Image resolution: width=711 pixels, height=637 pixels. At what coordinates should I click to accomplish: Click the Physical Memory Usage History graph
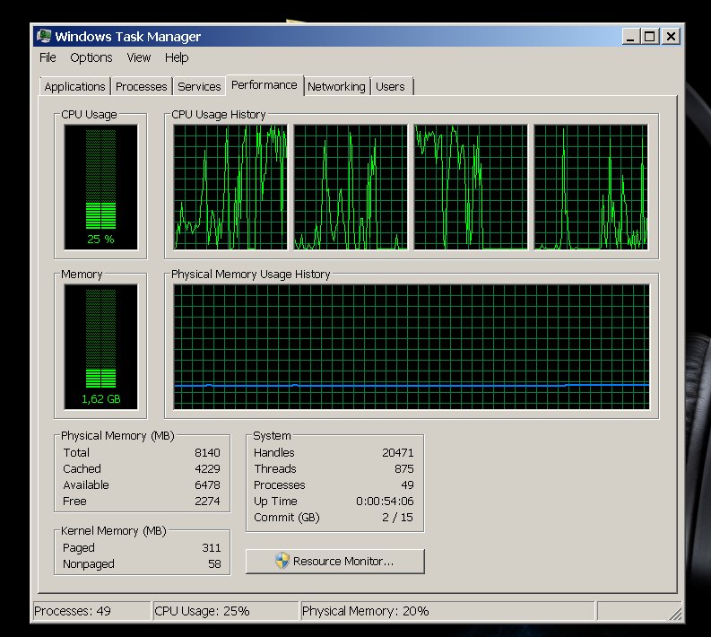pos(412,347)
